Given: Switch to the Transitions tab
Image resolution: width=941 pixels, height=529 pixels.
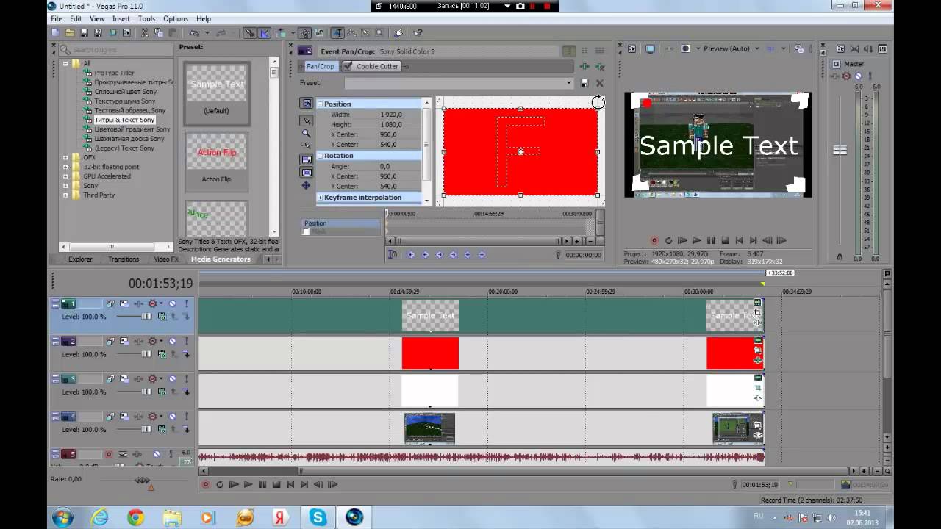Looking at the screenshot, I should 124,259.
